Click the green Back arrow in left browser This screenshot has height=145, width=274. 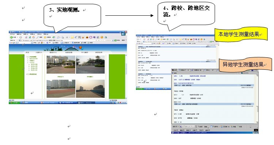point(11,37)
